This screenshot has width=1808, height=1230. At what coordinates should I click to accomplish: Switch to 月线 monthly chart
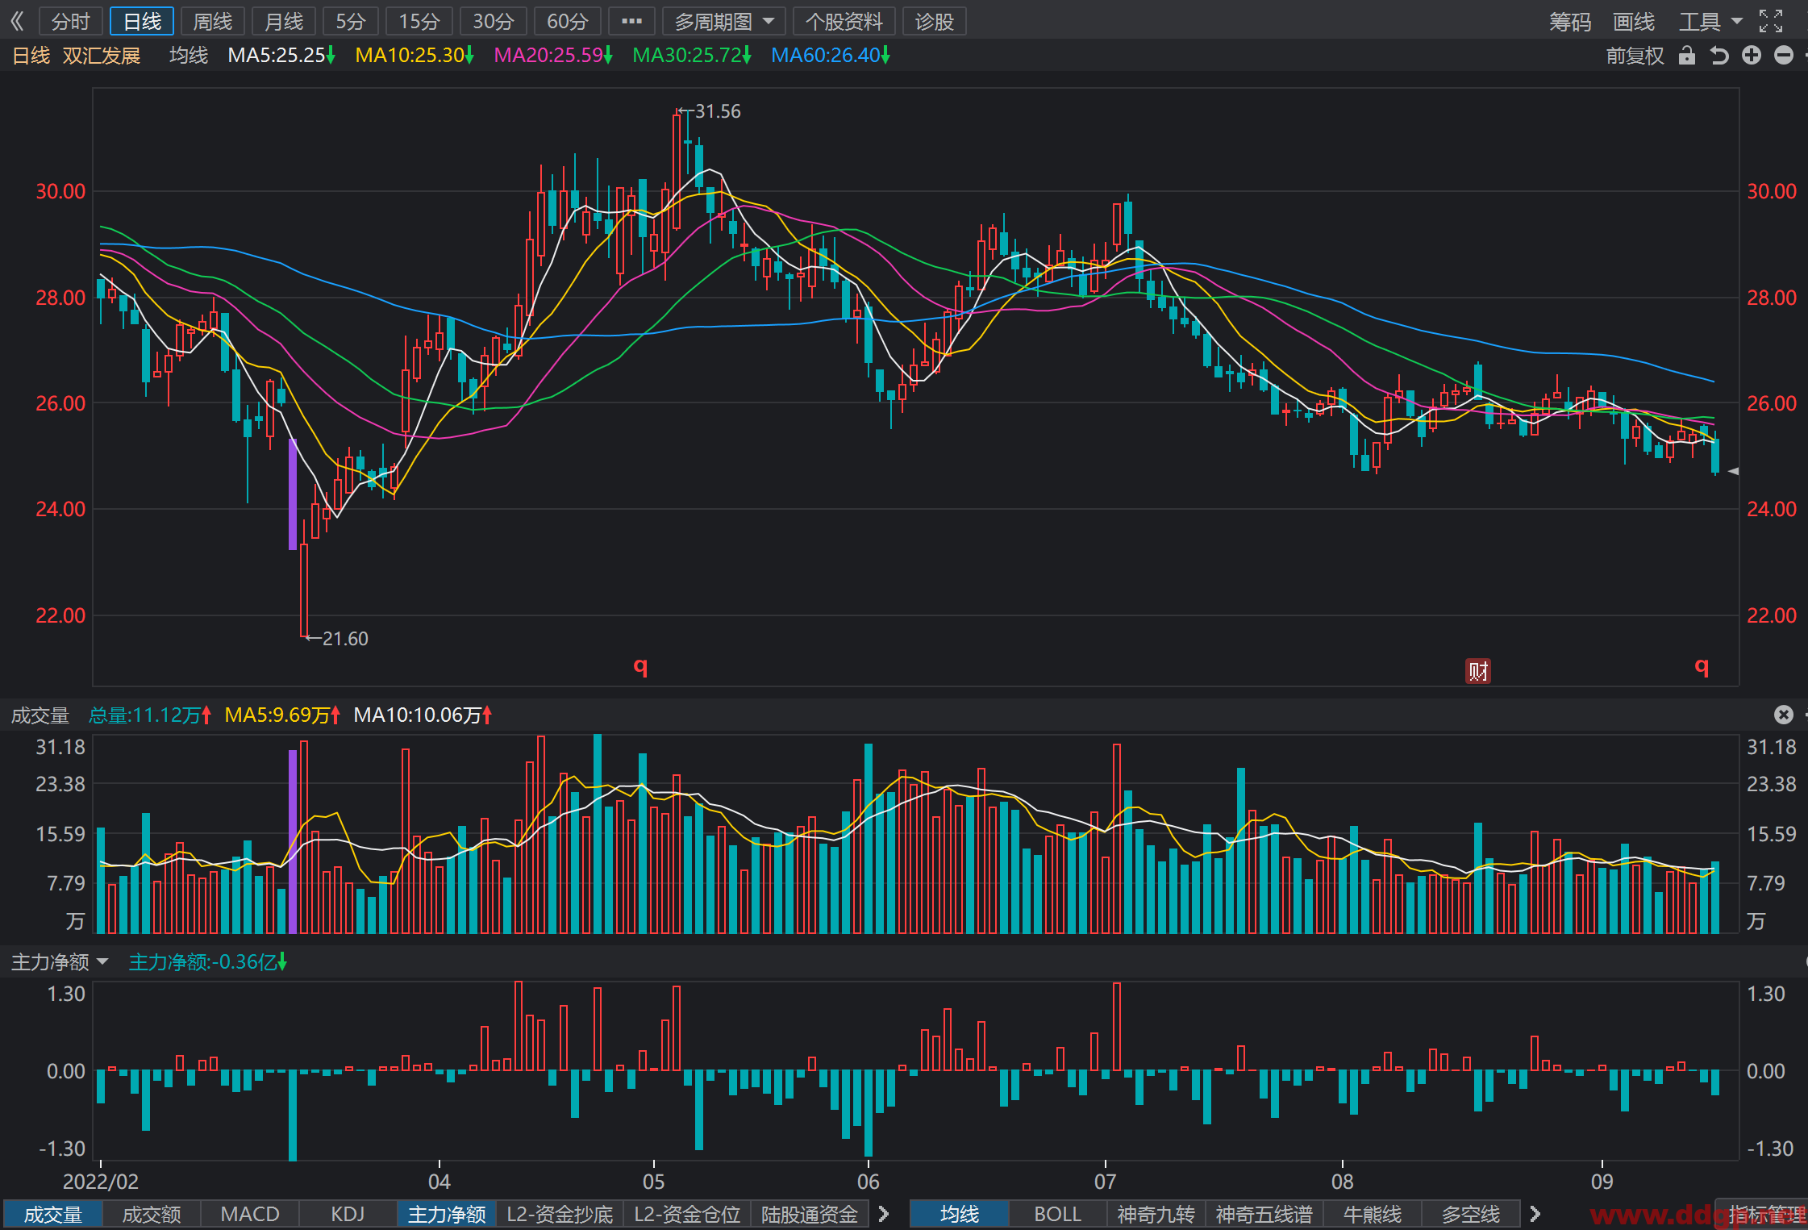pyautogui.click(x=284, y=21)
